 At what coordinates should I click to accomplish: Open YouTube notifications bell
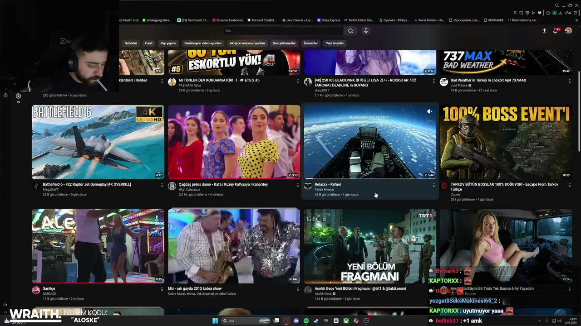click(556, 31)
